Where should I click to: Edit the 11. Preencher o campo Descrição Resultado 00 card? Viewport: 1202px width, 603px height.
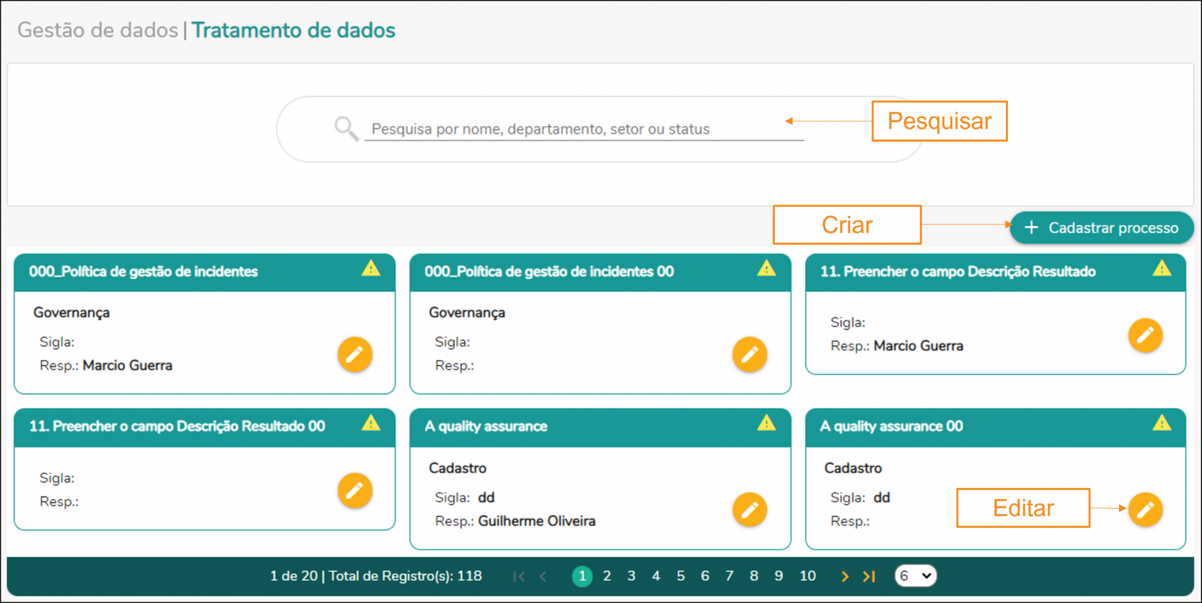(x=355, y=490)
